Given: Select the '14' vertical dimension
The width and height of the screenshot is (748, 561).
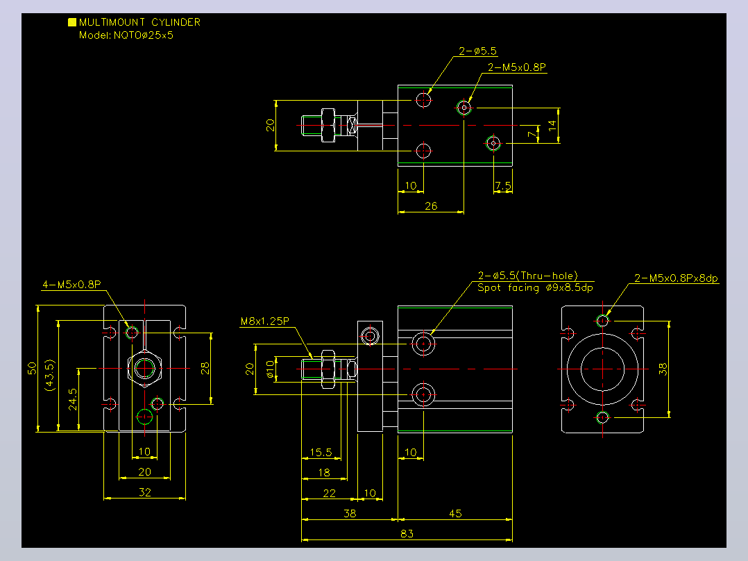Looking at the screenshot, I should (552, 126).
